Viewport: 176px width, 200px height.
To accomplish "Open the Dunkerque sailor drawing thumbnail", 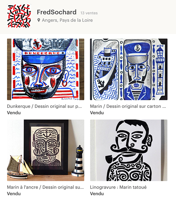I will [x=46, y=69].
